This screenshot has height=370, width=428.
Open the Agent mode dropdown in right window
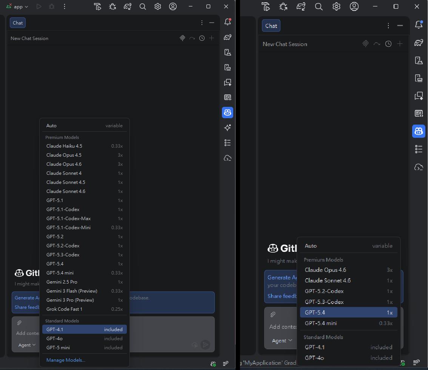(282, 341)
